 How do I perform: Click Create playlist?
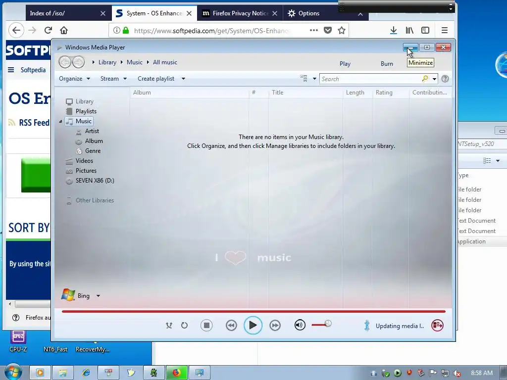click(x=156, y=79)
